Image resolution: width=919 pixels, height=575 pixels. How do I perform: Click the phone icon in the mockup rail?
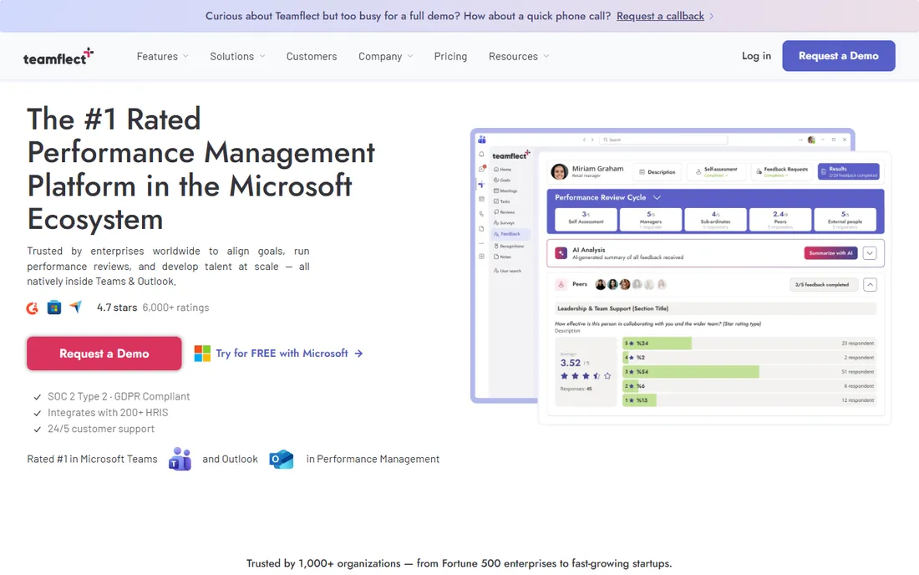pyautogui.click(x=481, y=214)
